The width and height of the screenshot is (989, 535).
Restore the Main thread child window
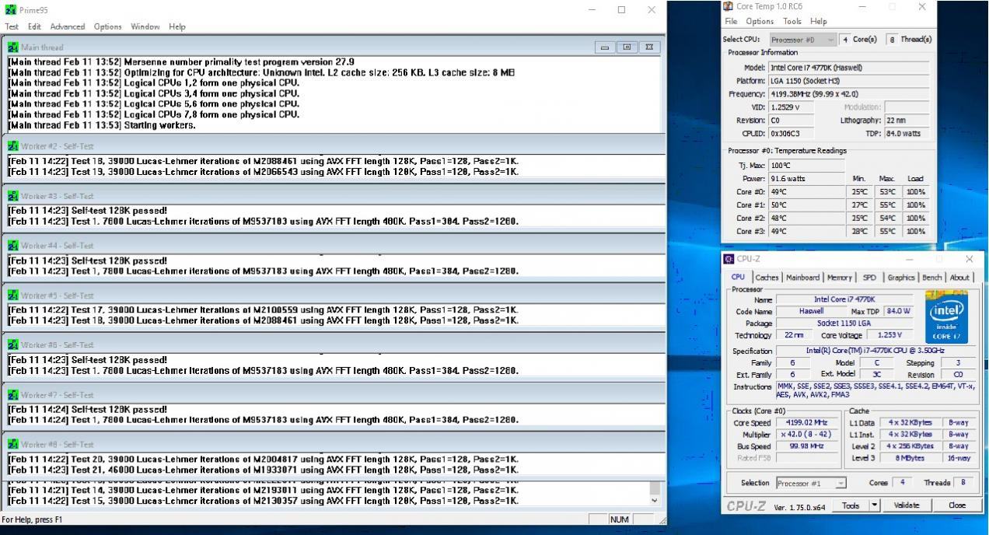click(x=627, y=47)
